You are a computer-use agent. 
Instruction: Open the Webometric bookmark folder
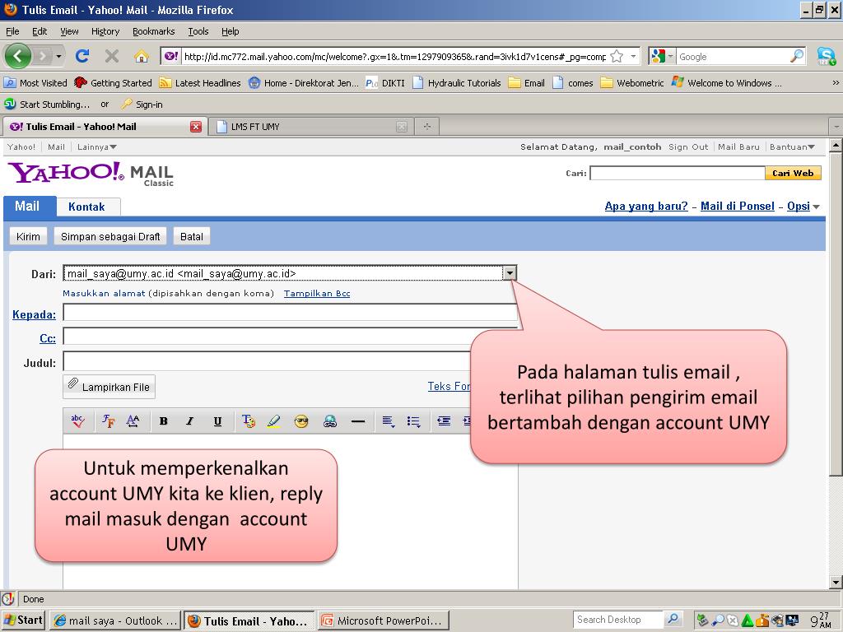coord(632,83)
